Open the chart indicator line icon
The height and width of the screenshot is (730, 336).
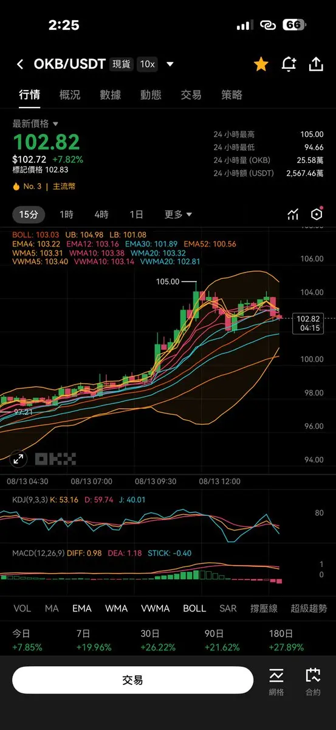(293, 214)
